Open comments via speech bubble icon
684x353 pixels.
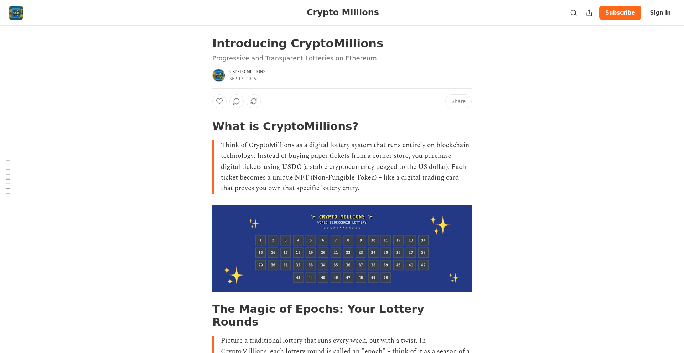click(x=237, y=101)
